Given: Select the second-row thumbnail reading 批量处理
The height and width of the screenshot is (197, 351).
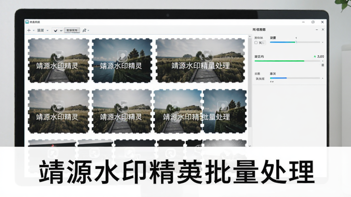Looking at the screenshot, I should point(225,111).
